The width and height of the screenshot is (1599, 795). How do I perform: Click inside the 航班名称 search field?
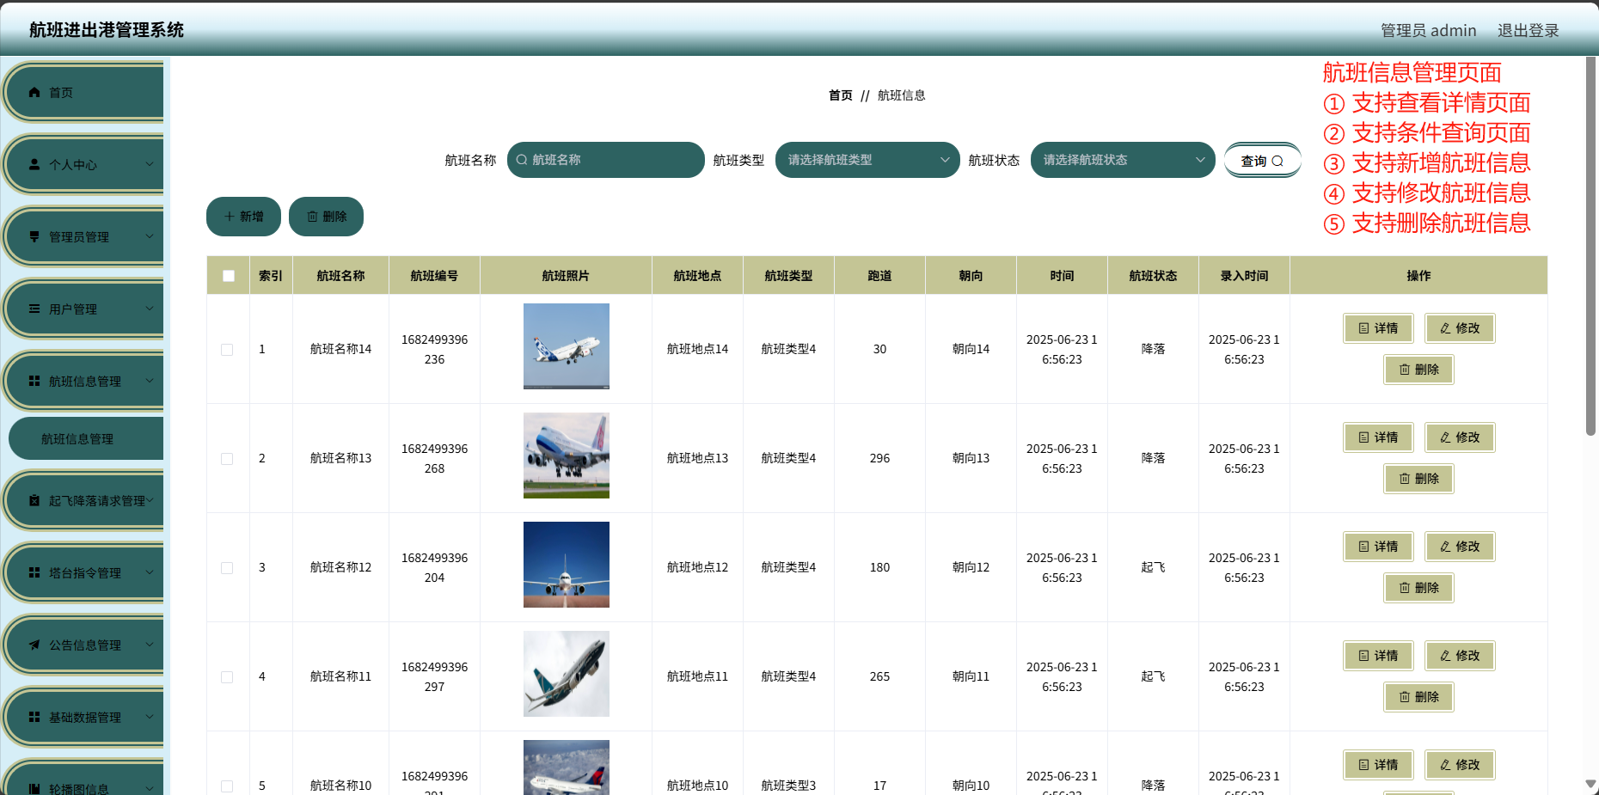tap(605, 159)
